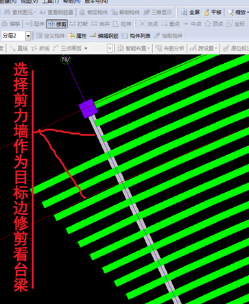Open the 分层2 layer dropdown
249x304 pixels.
28,36
